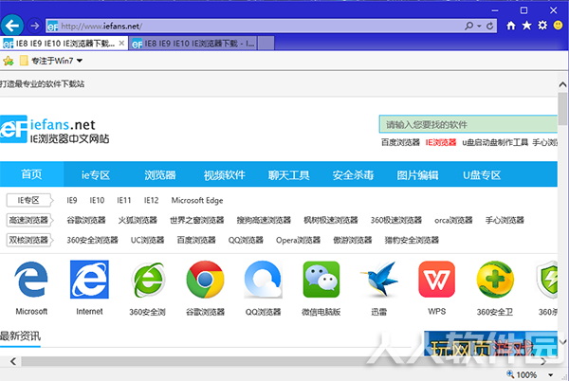Open the 图片编辑 navigation item
This screenshot has width=569, height=381.
pos(417,175)
